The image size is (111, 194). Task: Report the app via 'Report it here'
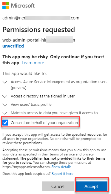[x=62, y=174]
